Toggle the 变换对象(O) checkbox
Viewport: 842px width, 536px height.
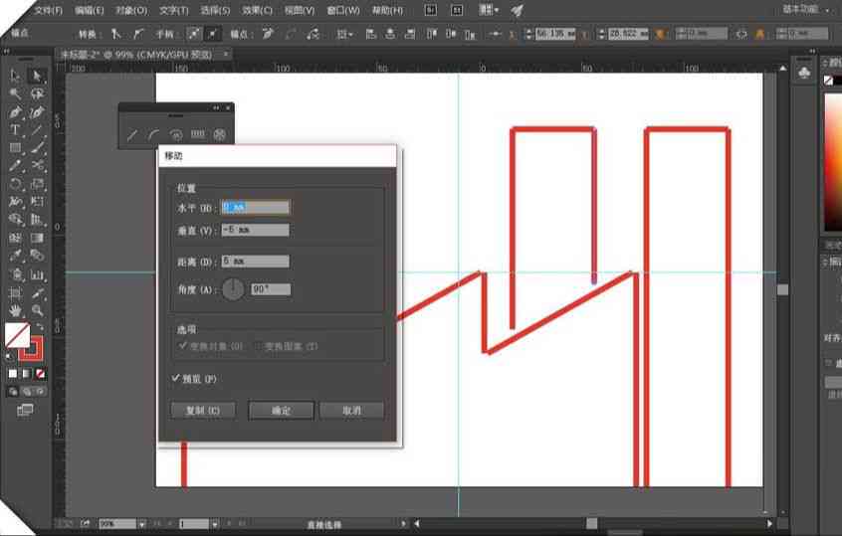[182, 346]
